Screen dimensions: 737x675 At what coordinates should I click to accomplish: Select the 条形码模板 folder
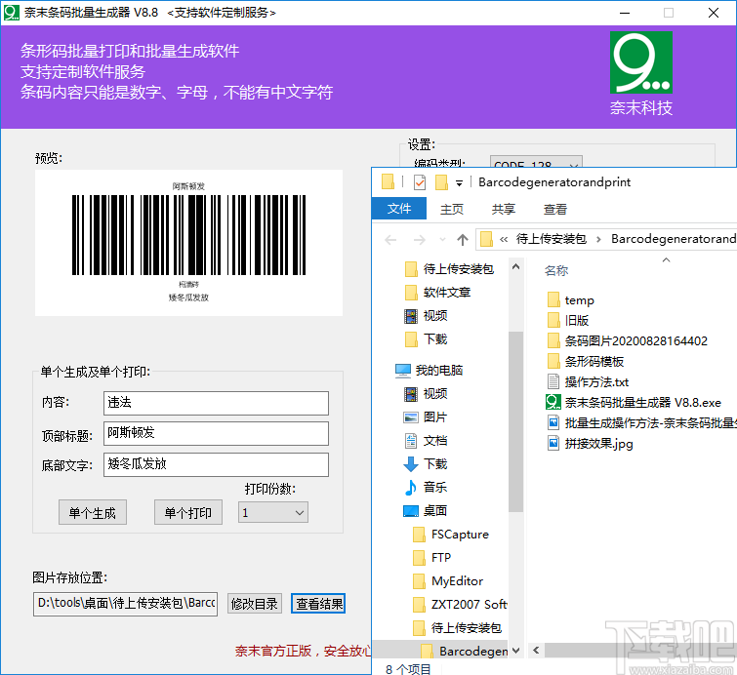[x=586, y=362]
